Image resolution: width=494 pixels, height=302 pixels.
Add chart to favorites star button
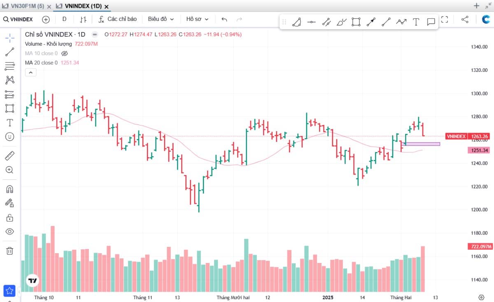(9, 291)
